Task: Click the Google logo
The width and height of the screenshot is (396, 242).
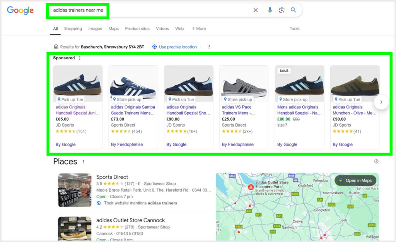Action: click(20, 10)
